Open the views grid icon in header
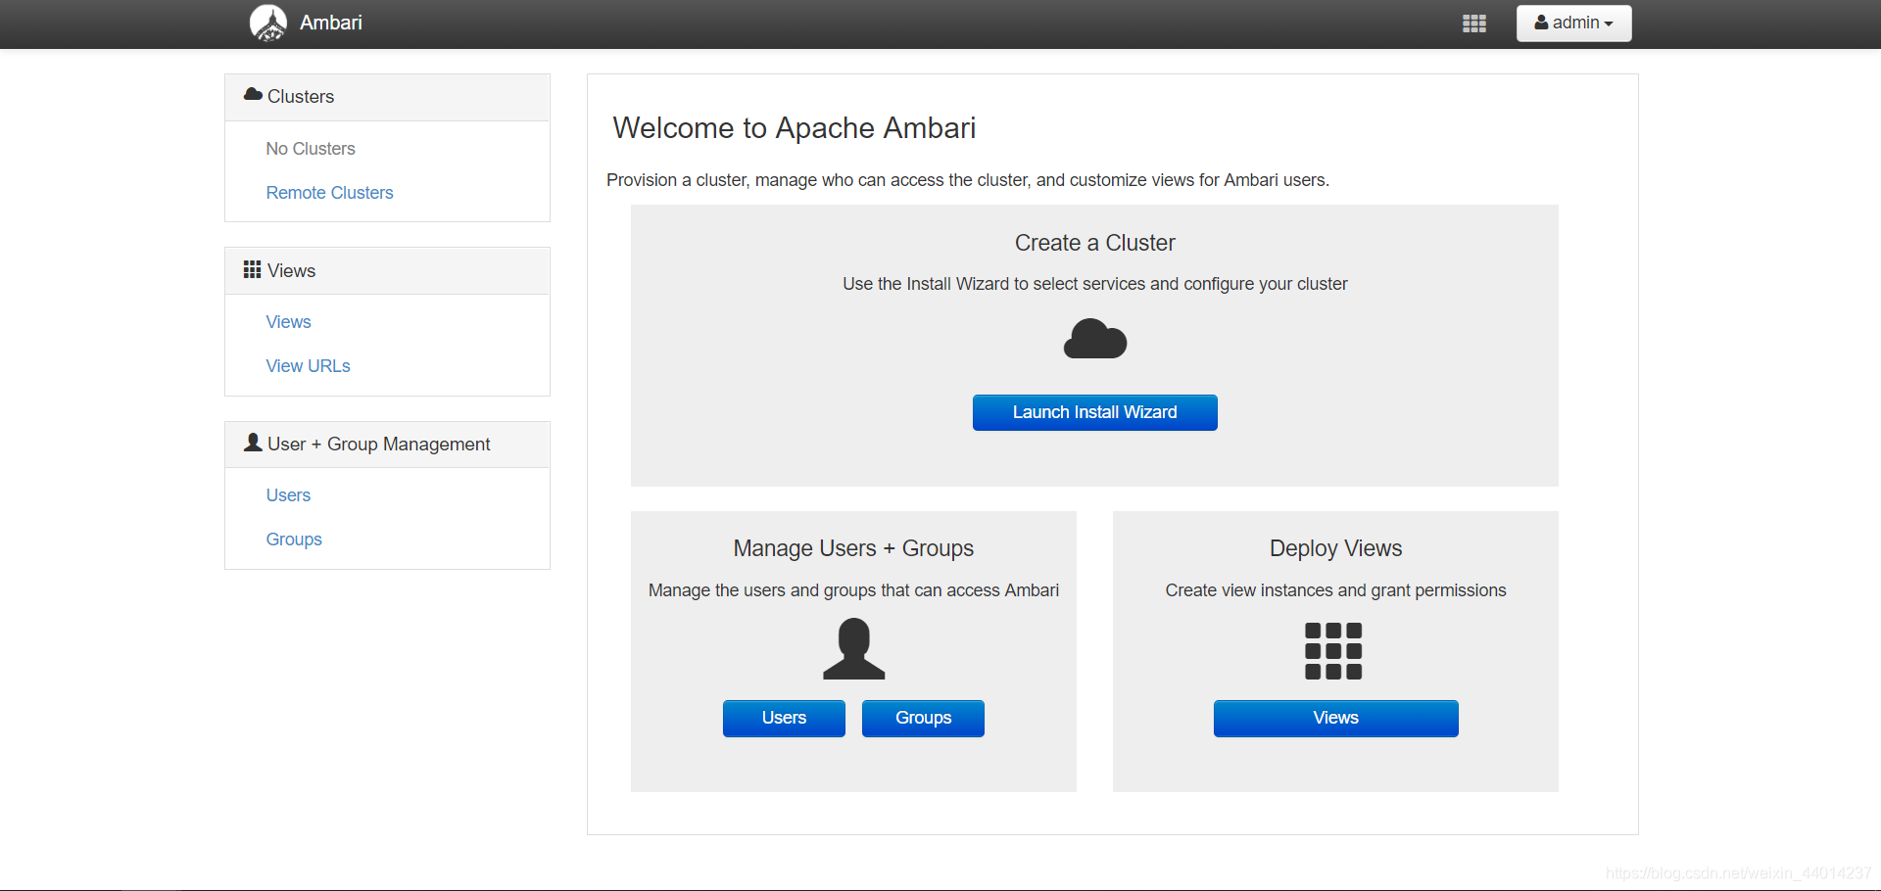 [x=1474, y=23]
